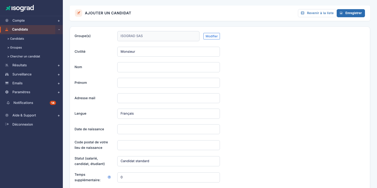377x188 pixels.
Task: Click the Revenir à la liste button
Action: click(317, 13)
